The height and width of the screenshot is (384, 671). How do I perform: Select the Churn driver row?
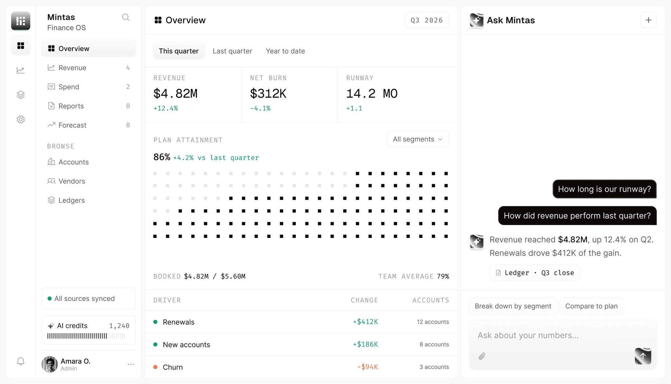[301, 367]
